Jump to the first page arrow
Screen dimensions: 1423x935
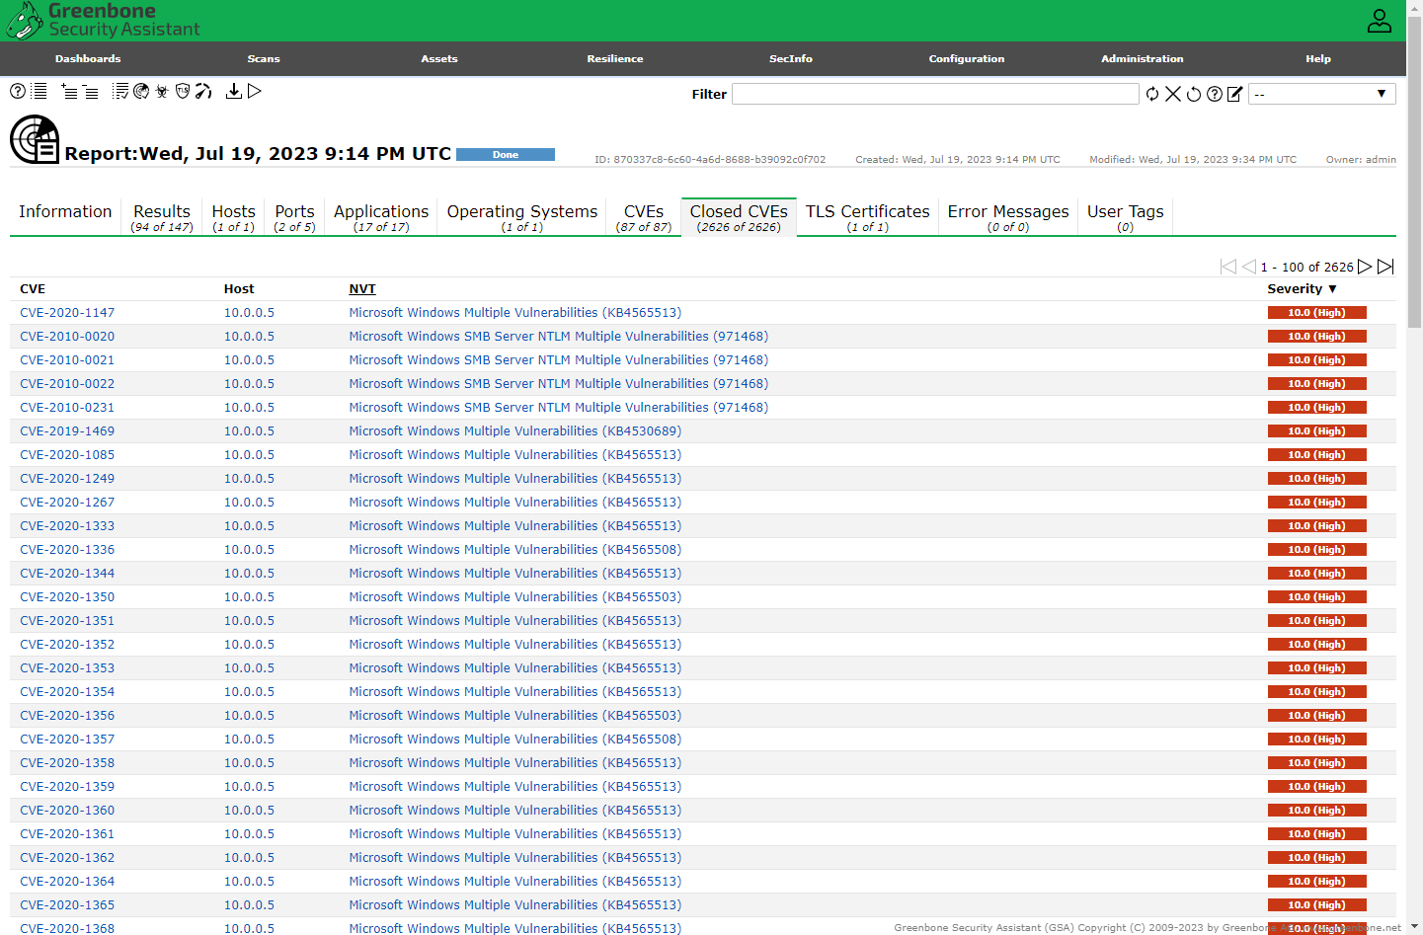point(1228,267)
